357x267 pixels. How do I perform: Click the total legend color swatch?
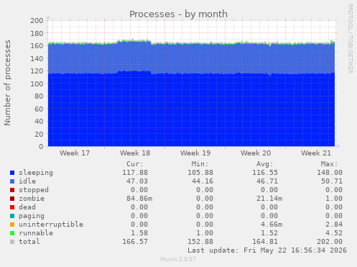(x=12, y=242)
